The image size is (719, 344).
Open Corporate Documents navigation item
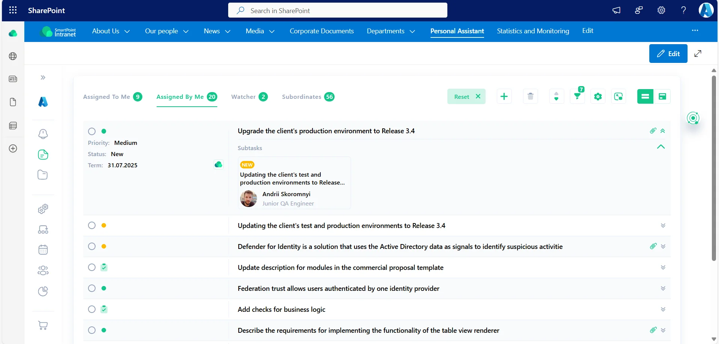[x=321, y=31]
